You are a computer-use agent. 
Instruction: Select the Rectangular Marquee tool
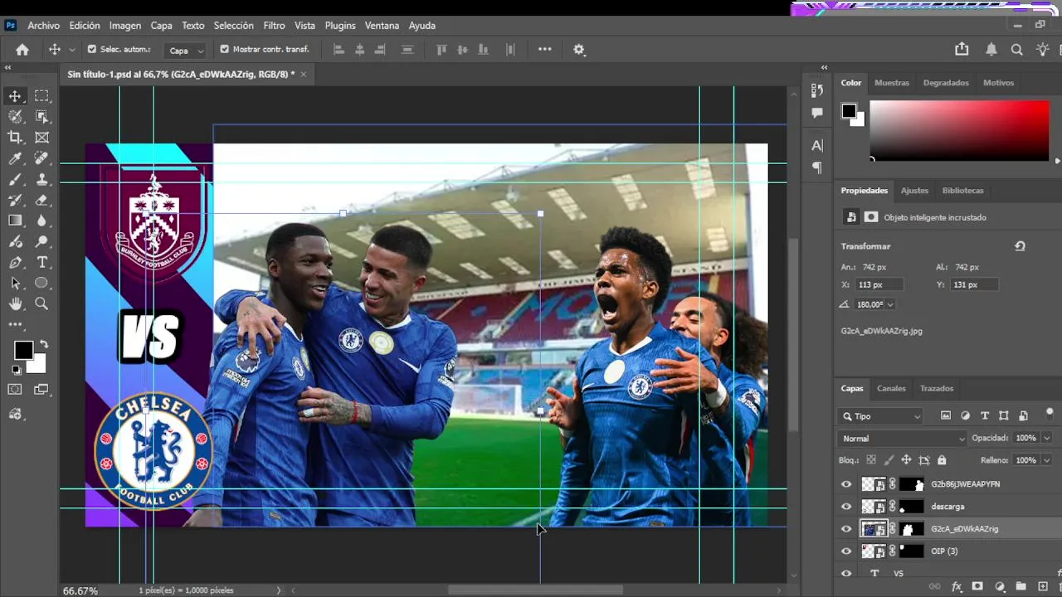(x=41, y=96)
